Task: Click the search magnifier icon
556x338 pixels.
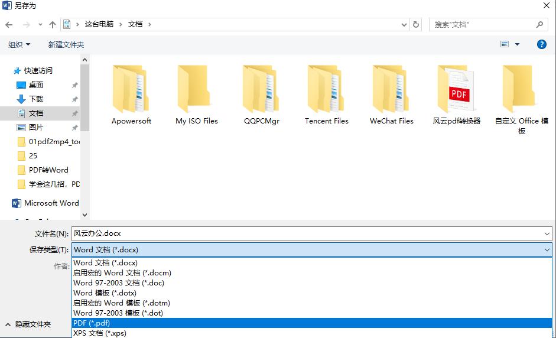Action: [539, 24]
